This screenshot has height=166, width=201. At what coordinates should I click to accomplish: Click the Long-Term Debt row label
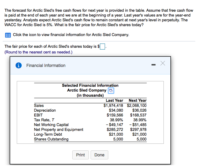coord(48,134)
